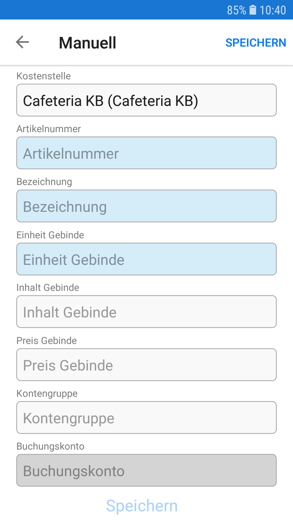293x520 pixels.
Task: Click the small Preis Gebinde caption label
Action: click(x=47, y=341)
